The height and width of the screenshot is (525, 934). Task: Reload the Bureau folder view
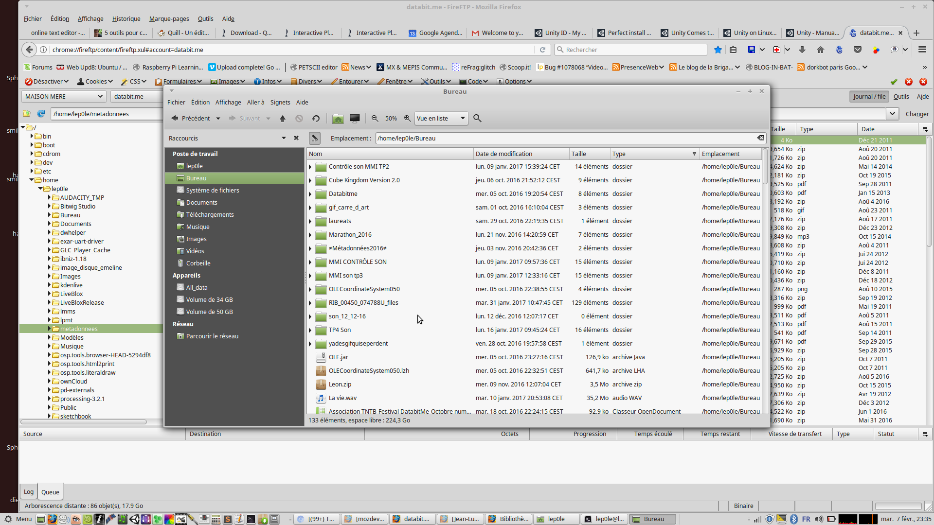point(316,118)
